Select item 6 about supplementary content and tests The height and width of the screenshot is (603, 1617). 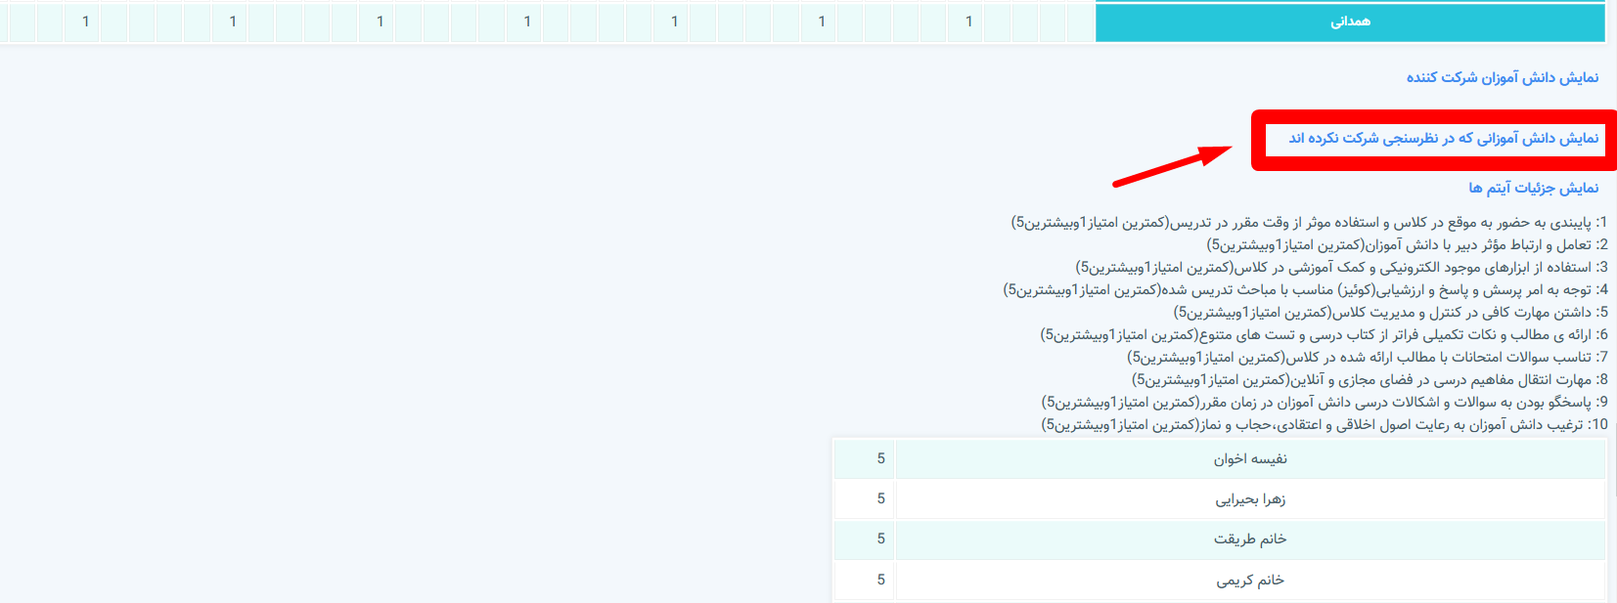point(1323,335)
